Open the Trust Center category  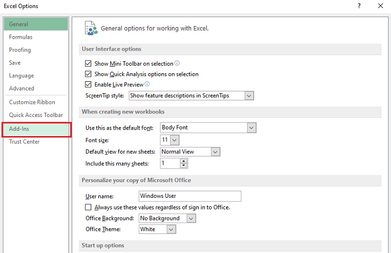point(24,142)
